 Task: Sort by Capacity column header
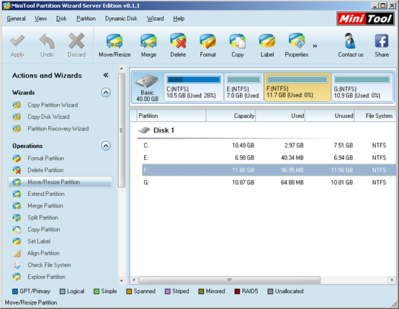click(230, 116)
